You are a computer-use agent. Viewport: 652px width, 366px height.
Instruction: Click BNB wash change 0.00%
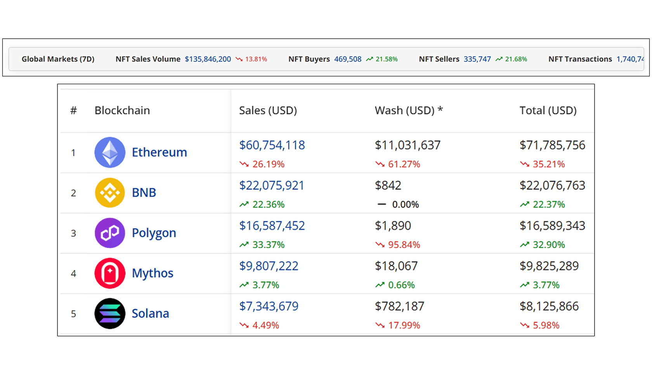(398, 205)
